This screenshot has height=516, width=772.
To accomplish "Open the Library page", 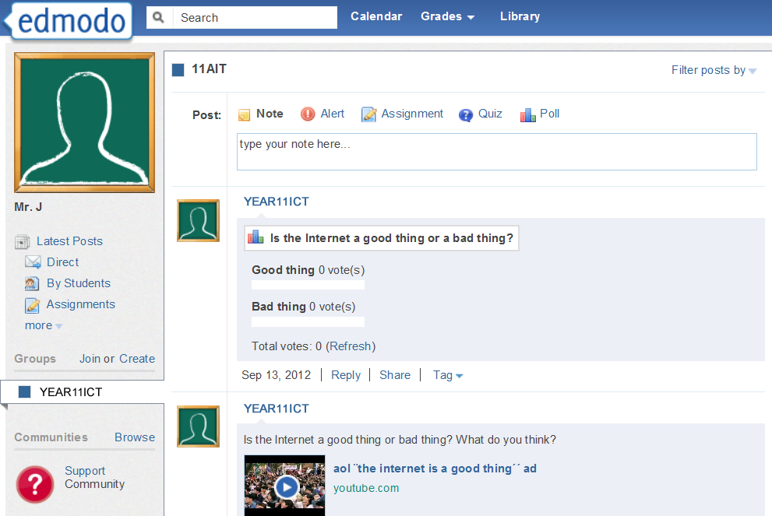I will [520, 16].
